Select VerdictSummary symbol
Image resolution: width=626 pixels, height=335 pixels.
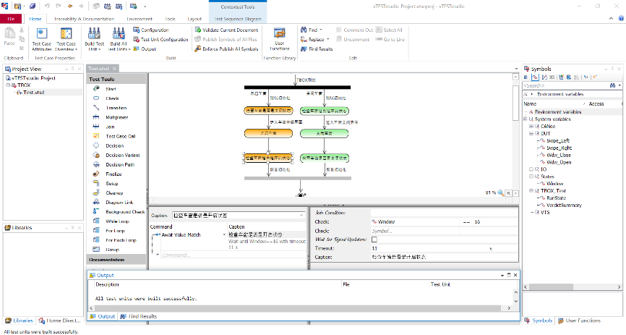point(564,205)
